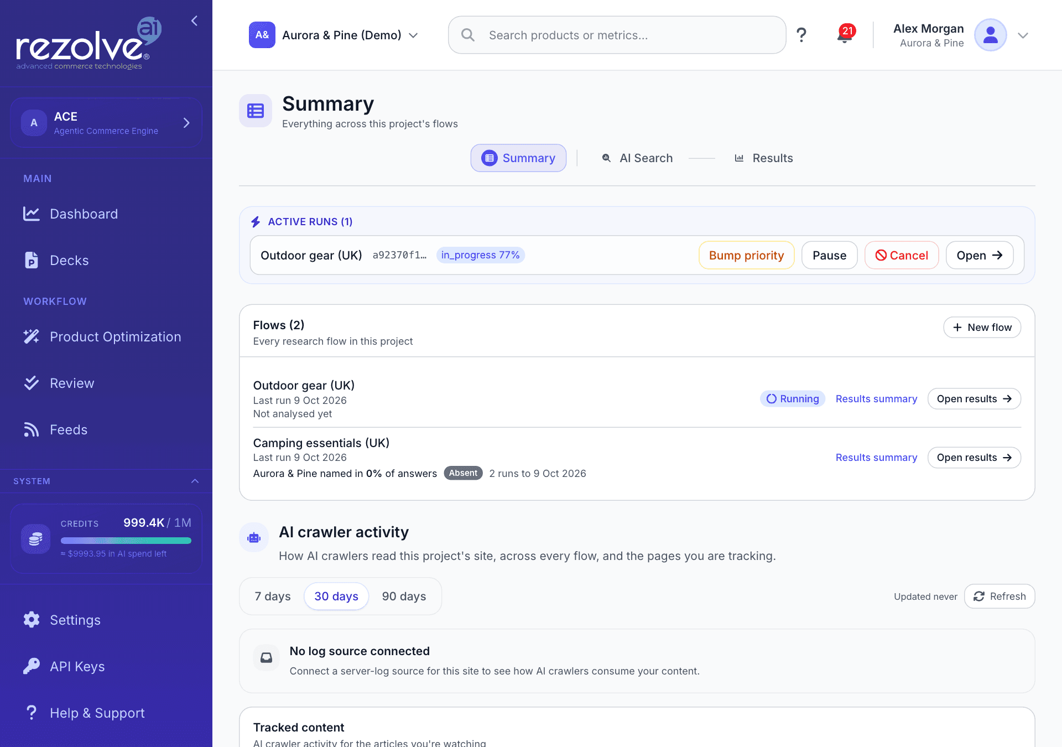Refresh the AI crawler activity
Screen dimensions: 1062x747
tap(999, 596)
